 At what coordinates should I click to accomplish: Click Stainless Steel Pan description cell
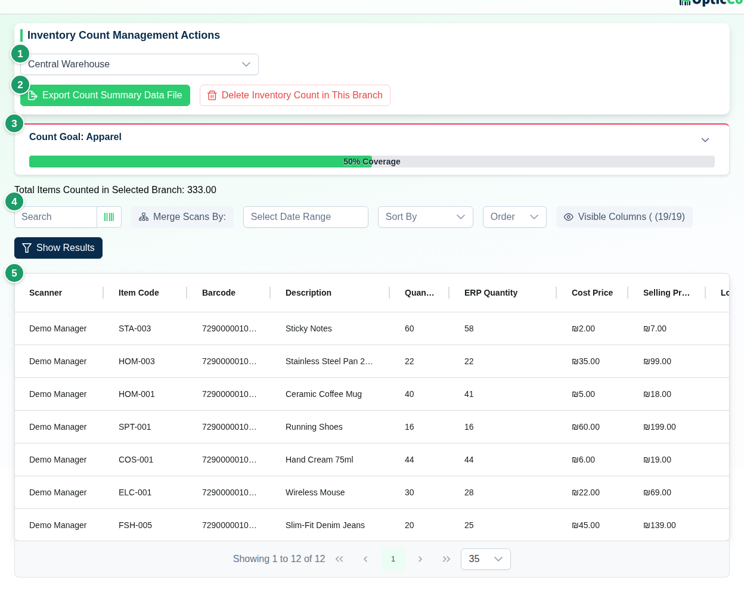(329, 361)
